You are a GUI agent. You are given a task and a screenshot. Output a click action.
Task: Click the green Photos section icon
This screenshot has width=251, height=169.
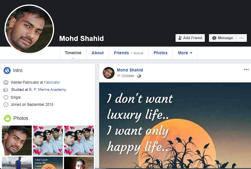tap(7, 118)
